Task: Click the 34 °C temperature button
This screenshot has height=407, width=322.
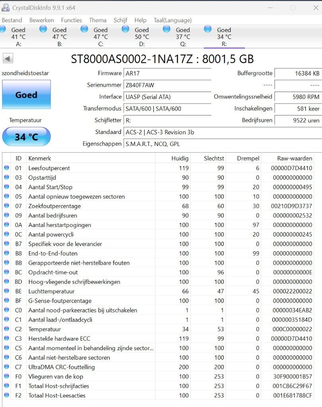Action: coord(26,137)
